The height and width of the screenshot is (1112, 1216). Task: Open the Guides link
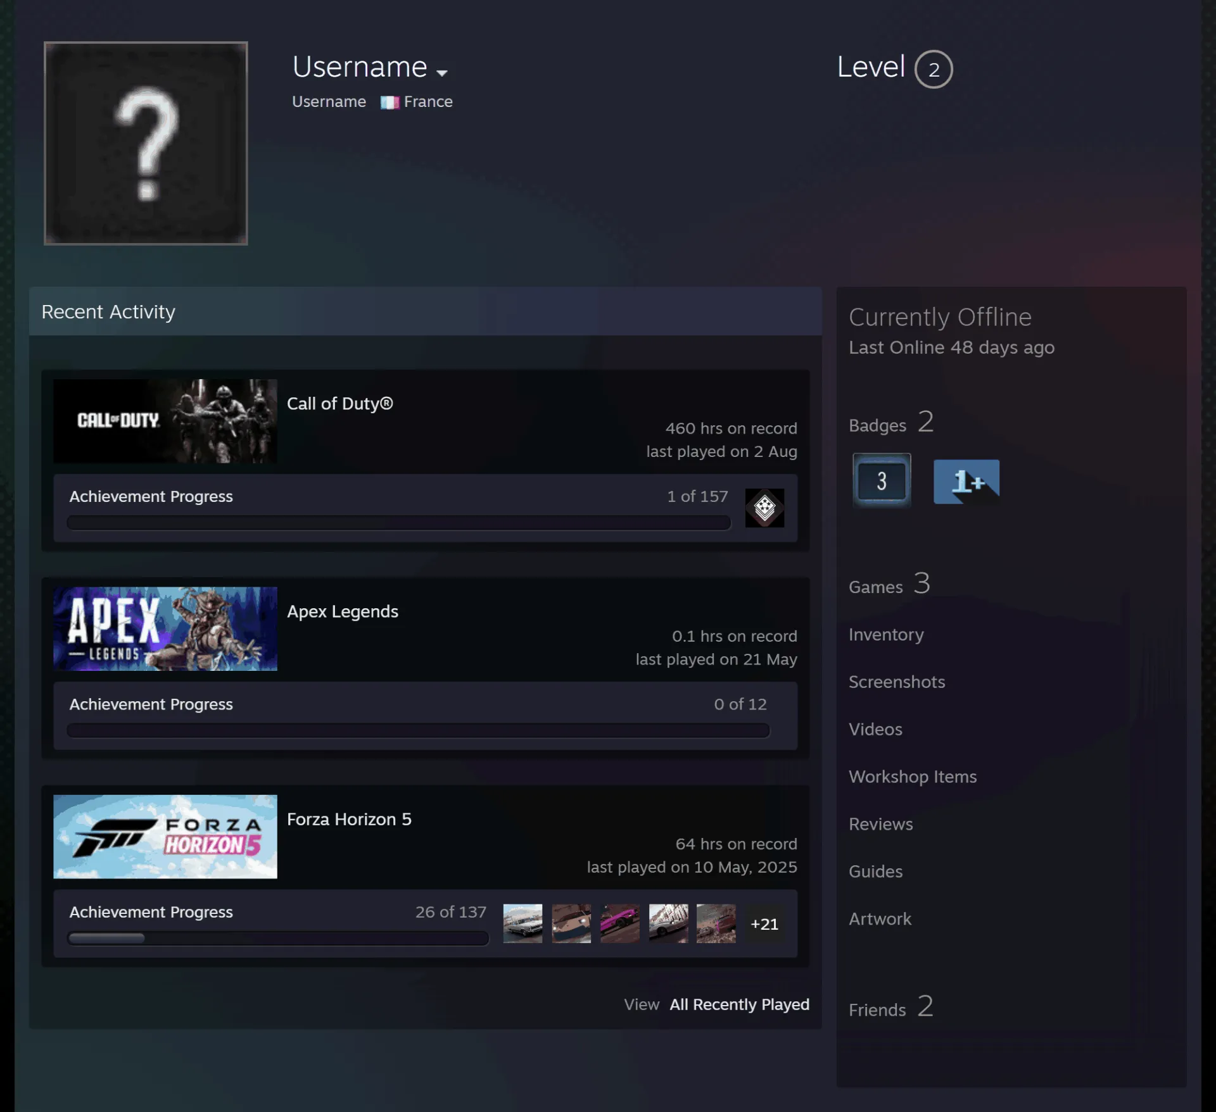[876, 871]
